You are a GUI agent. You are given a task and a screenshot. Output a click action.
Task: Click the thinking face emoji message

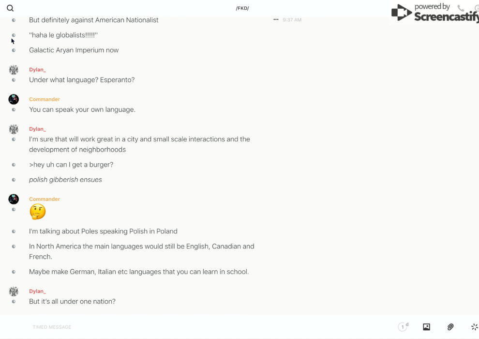point(38,212)
